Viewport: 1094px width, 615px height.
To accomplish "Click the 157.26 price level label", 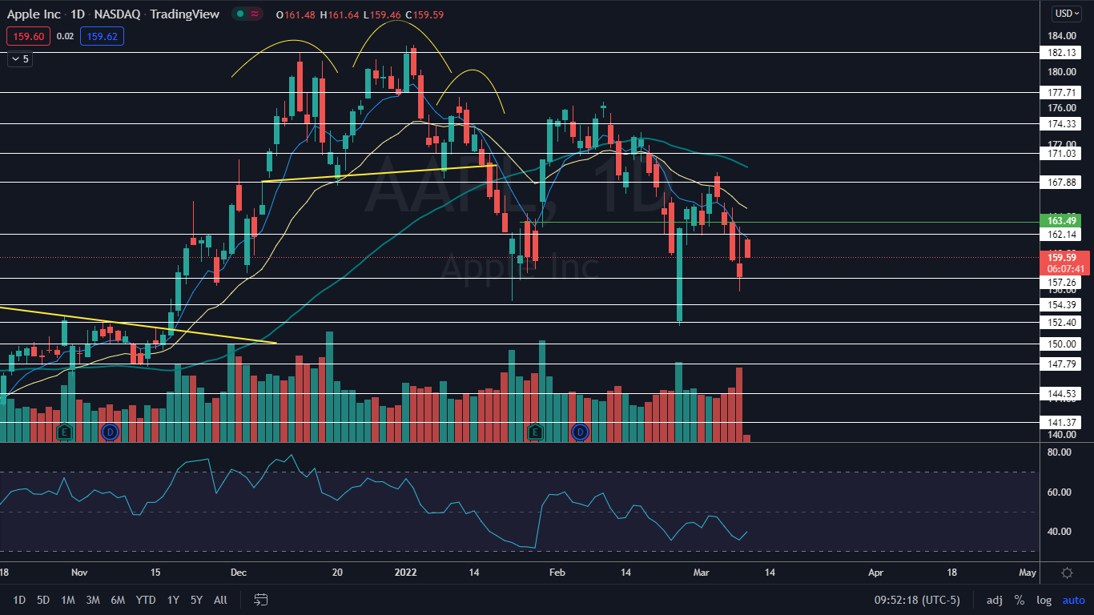I will (x=1061, y=282).
